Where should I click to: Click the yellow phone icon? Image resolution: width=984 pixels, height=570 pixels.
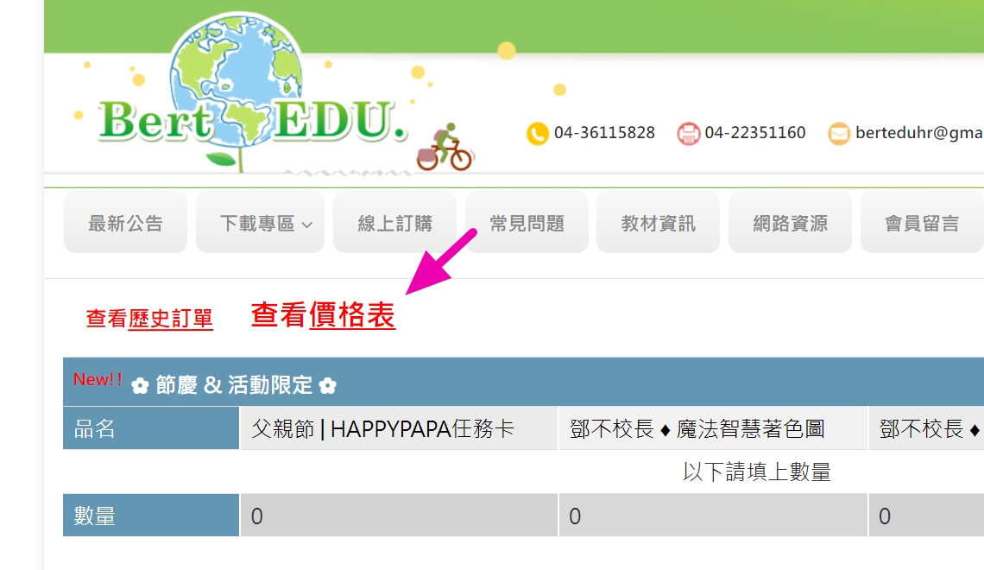[x=537, y=134]
